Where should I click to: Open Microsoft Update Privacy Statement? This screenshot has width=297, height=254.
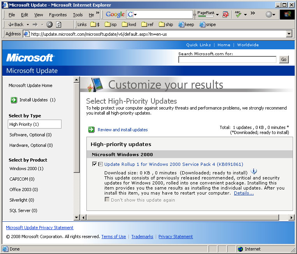point(40,228)
